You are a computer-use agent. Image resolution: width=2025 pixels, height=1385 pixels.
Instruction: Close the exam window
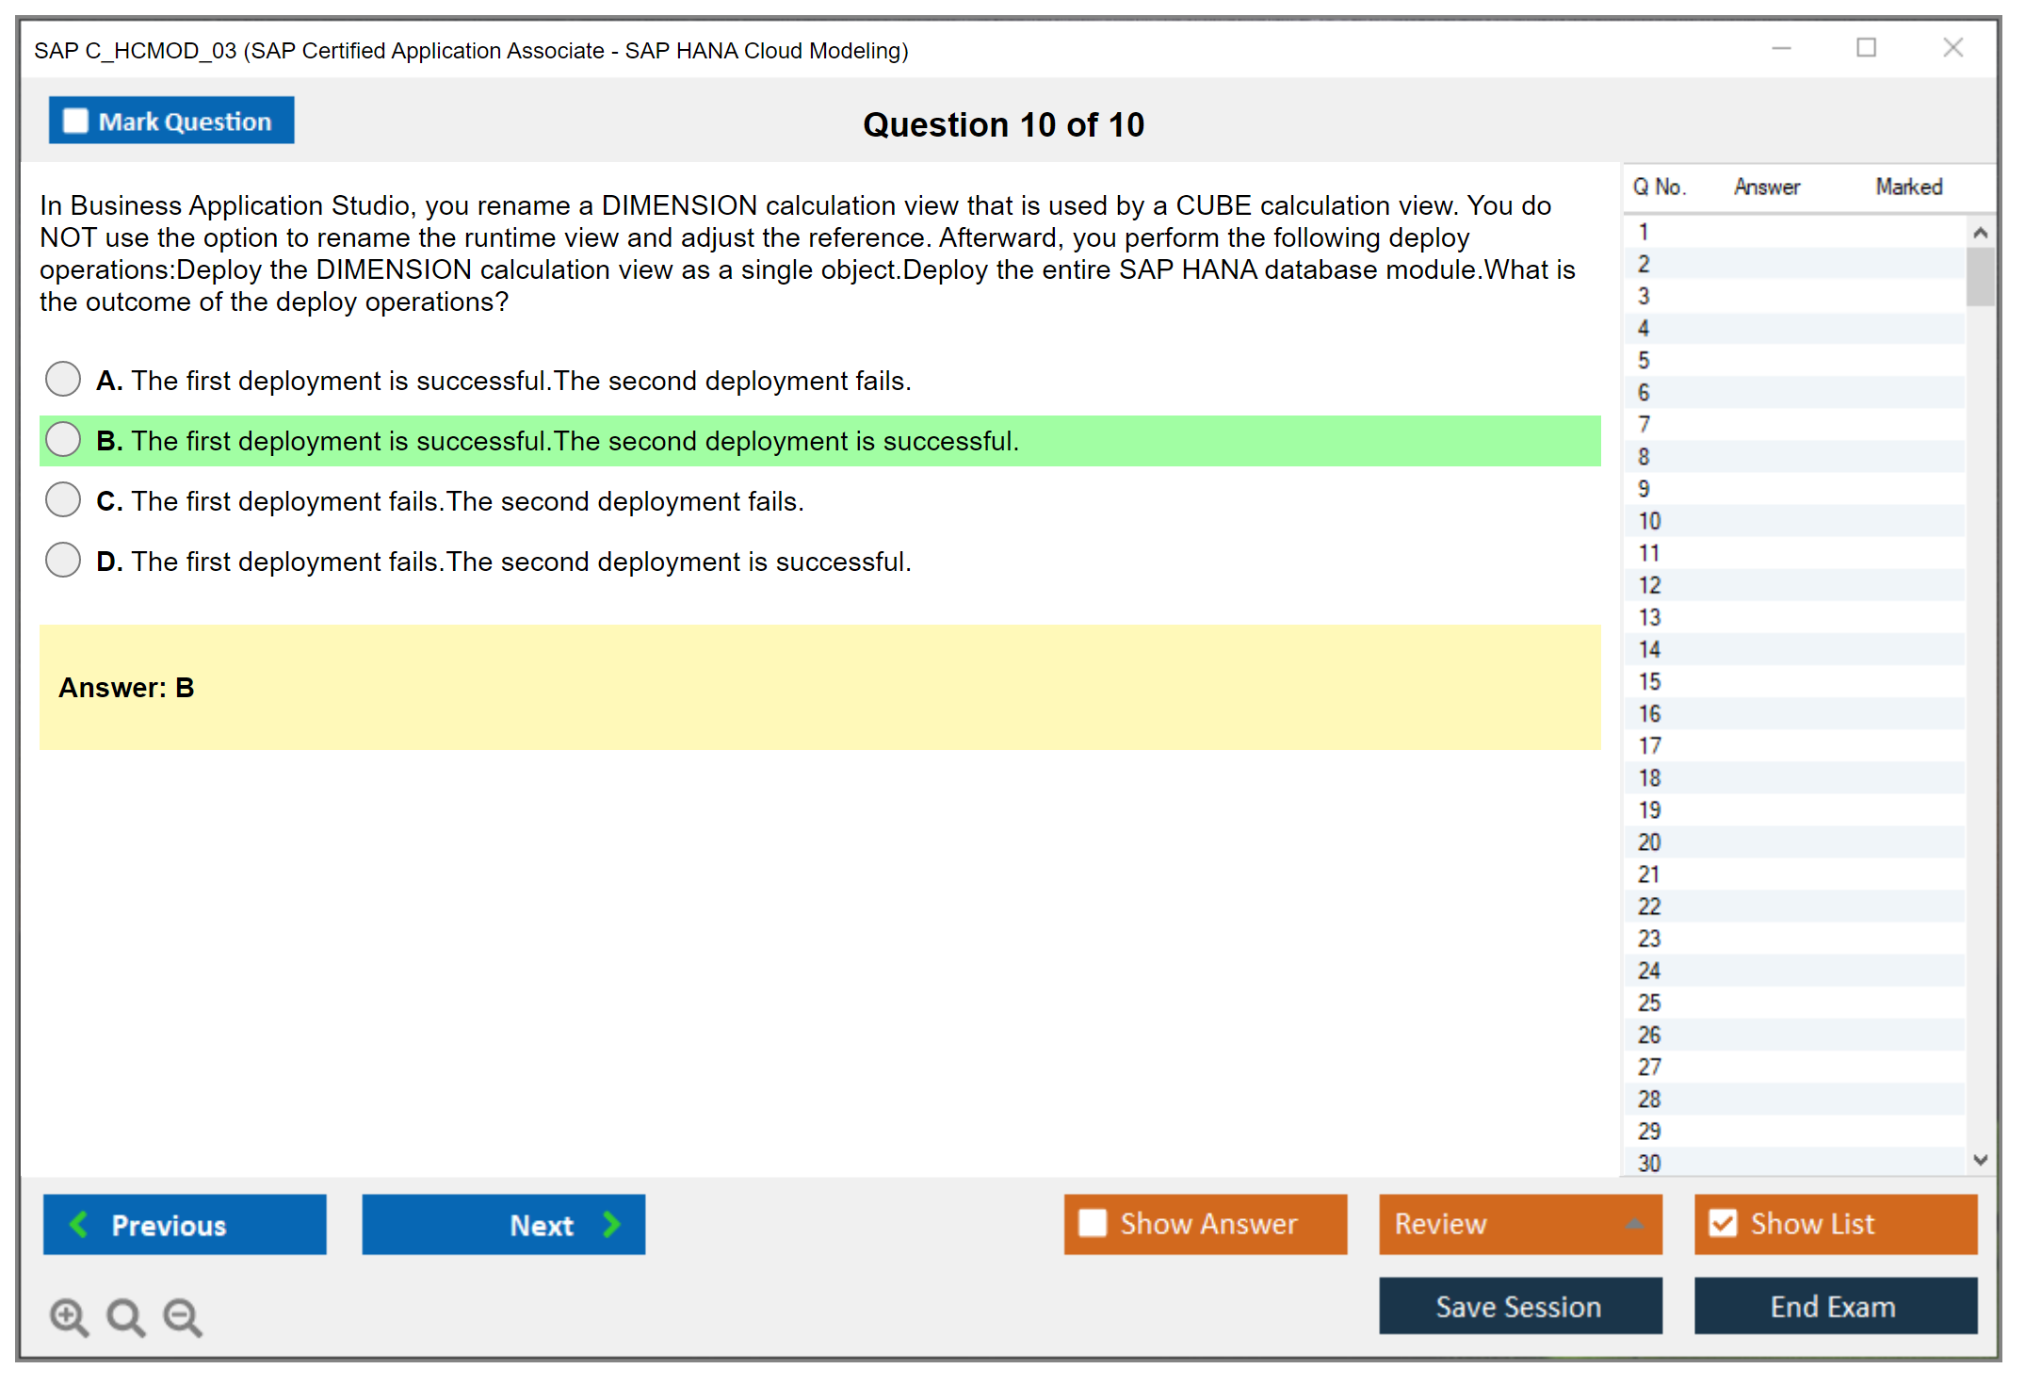(1952, 48)
